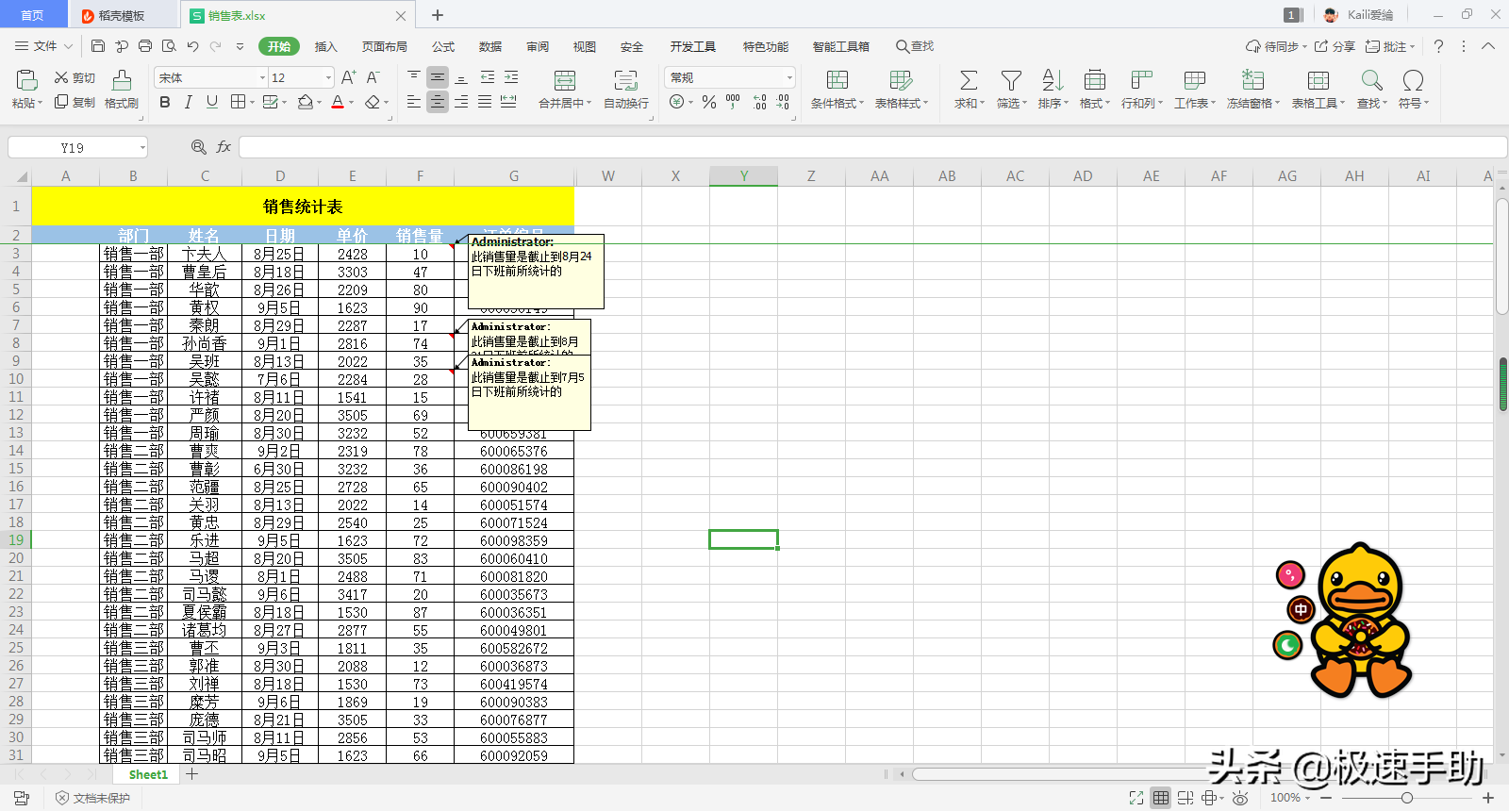Open the 稻壳模板 tab
The image size is (1509, 811).
point(123,15)
